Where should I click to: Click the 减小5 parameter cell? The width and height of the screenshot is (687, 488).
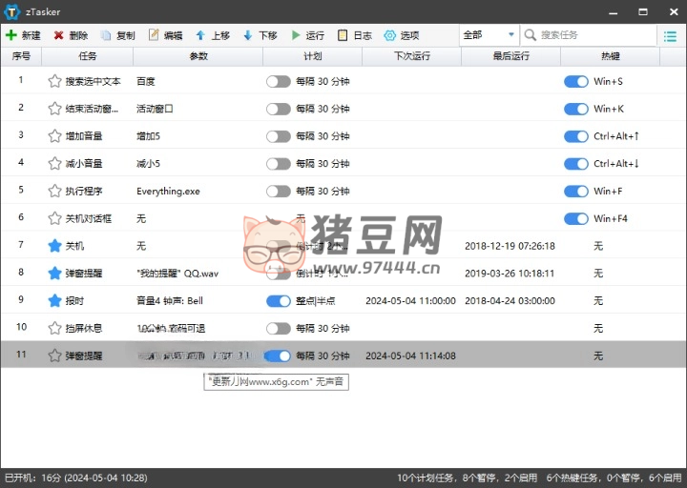tap(148, 164)
